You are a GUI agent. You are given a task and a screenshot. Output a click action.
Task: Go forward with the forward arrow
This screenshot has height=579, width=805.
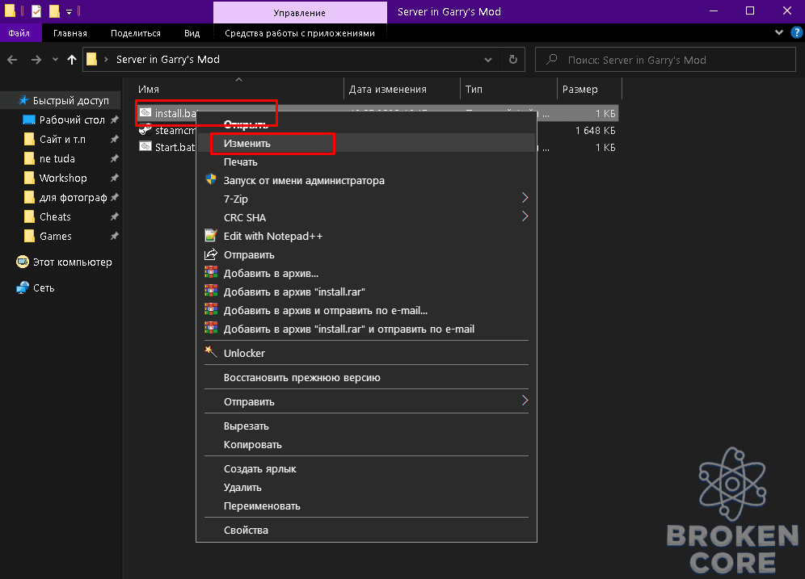click(36, 60)
